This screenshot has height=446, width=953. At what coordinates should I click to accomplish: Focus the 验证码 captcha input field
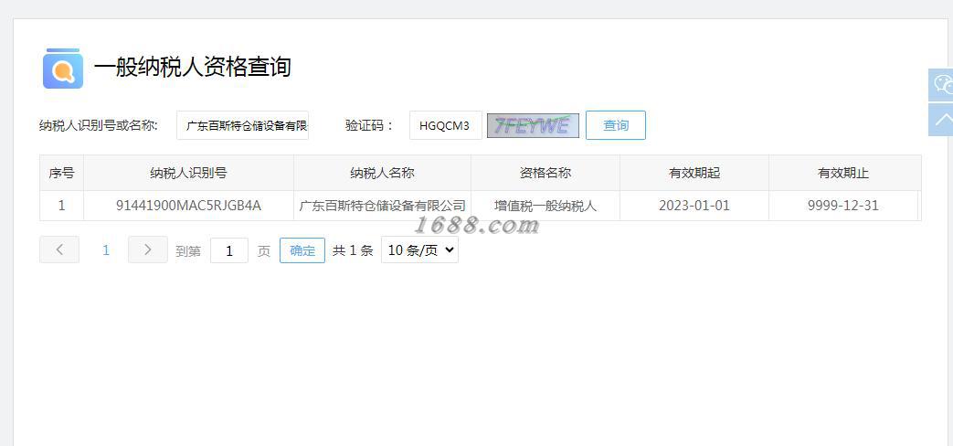coord(446,125)
